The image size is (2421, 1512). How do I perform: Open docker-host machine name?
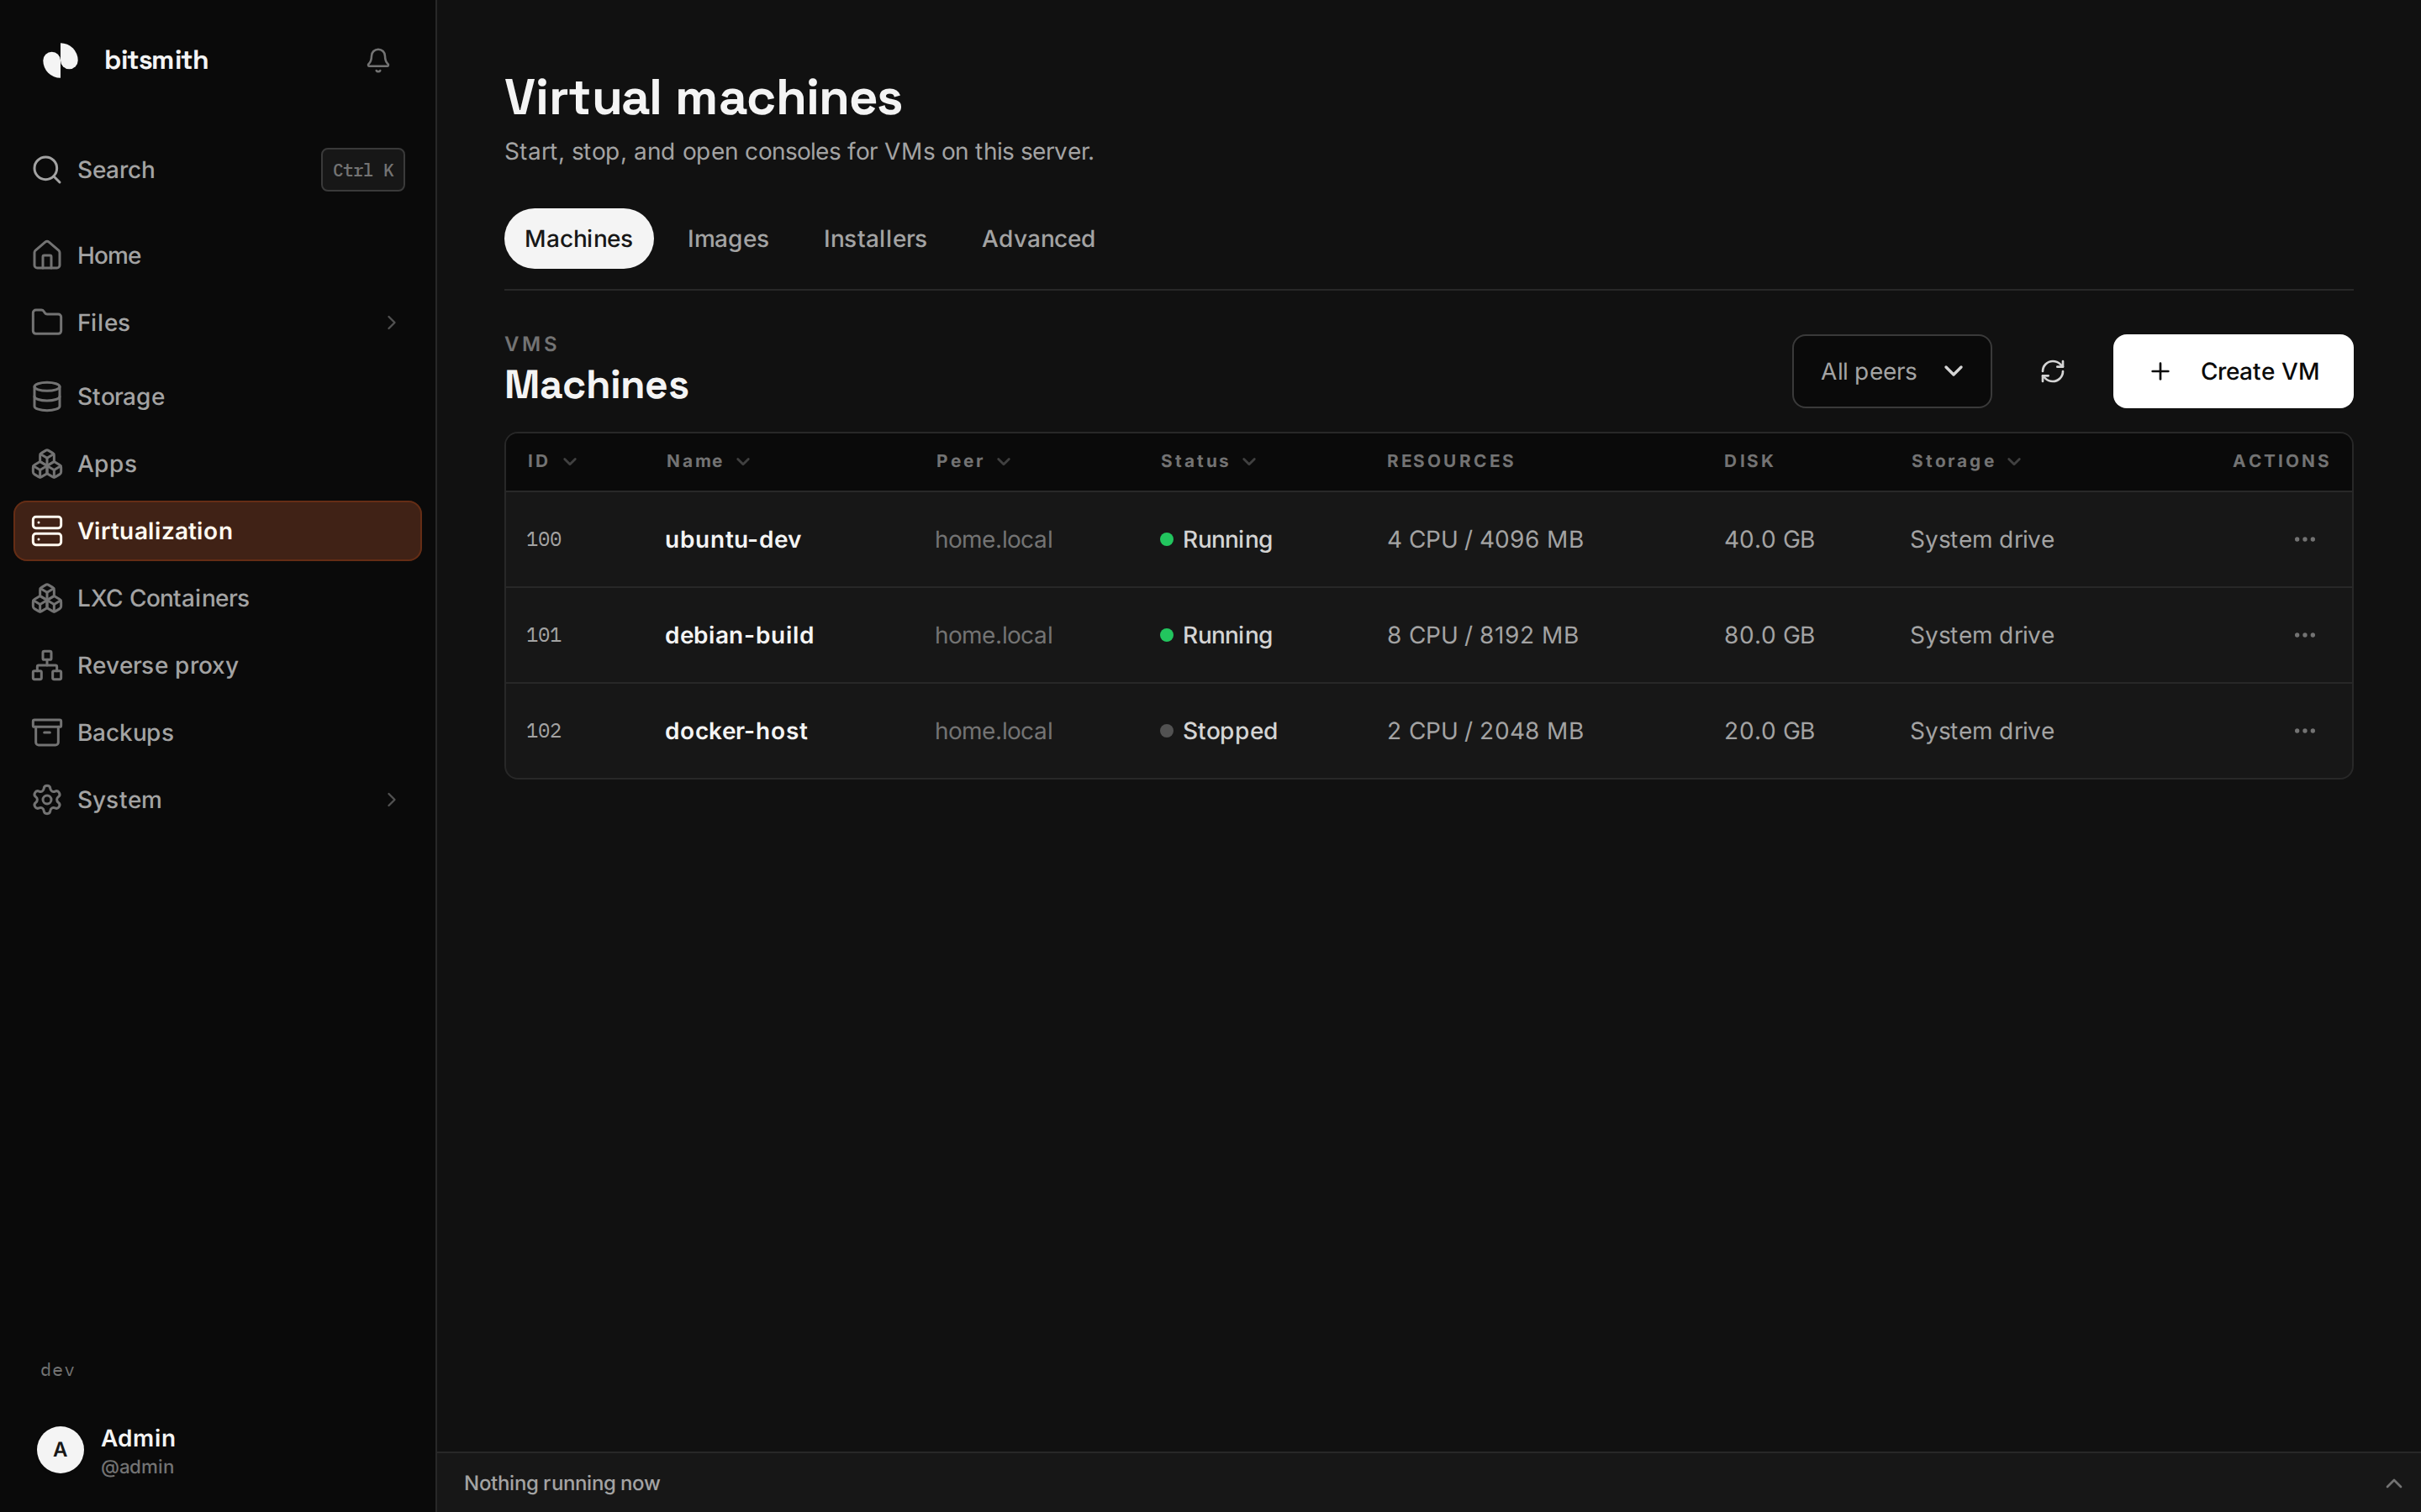point(736,731)
